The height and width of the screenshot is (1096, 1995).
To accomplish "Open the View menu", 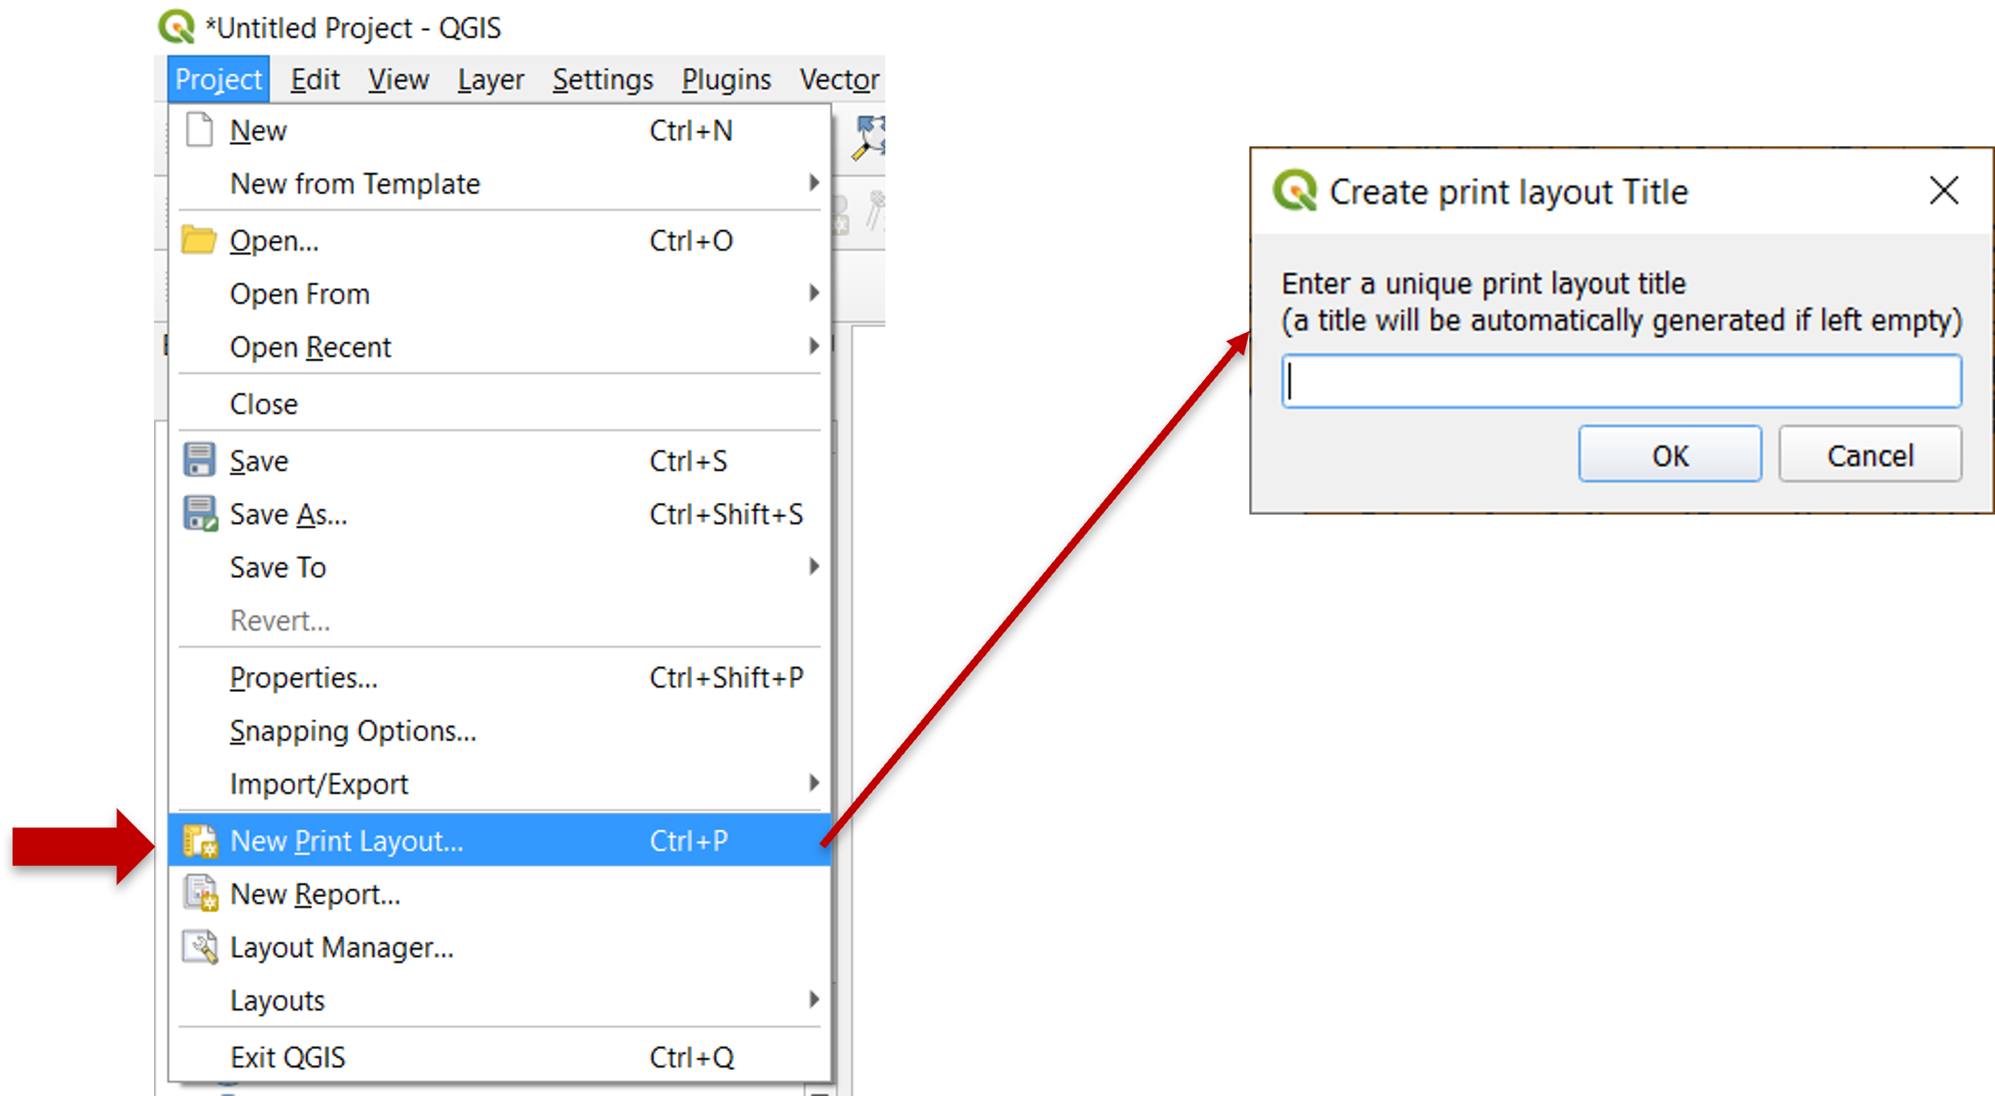I will tap(398, 79).
